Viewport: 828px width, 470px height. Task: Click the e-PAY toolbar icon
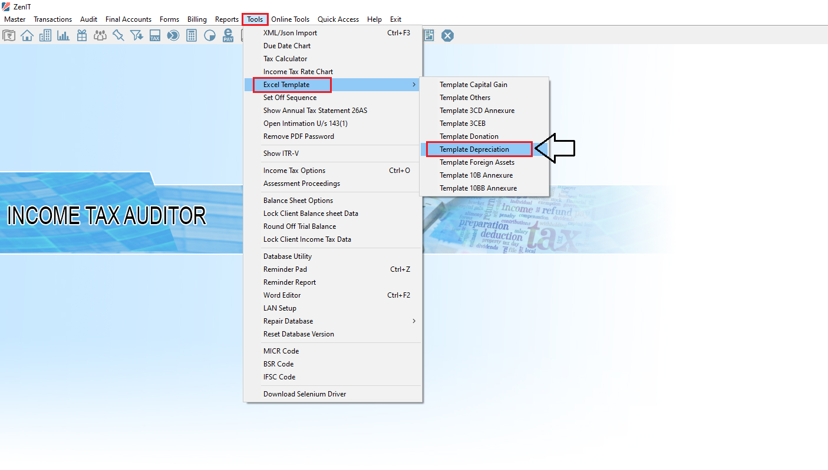[228, 36]
